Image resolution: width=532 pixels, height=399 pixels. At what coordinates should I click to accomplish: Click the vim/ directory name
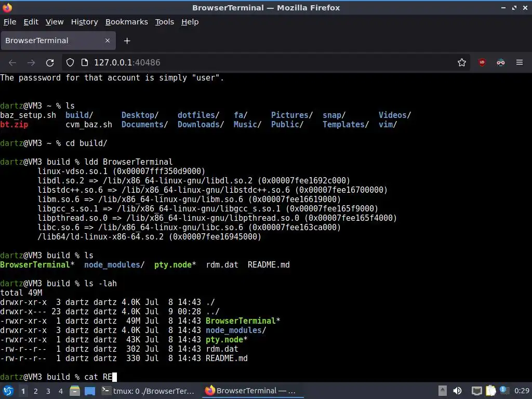click(388, 125)
